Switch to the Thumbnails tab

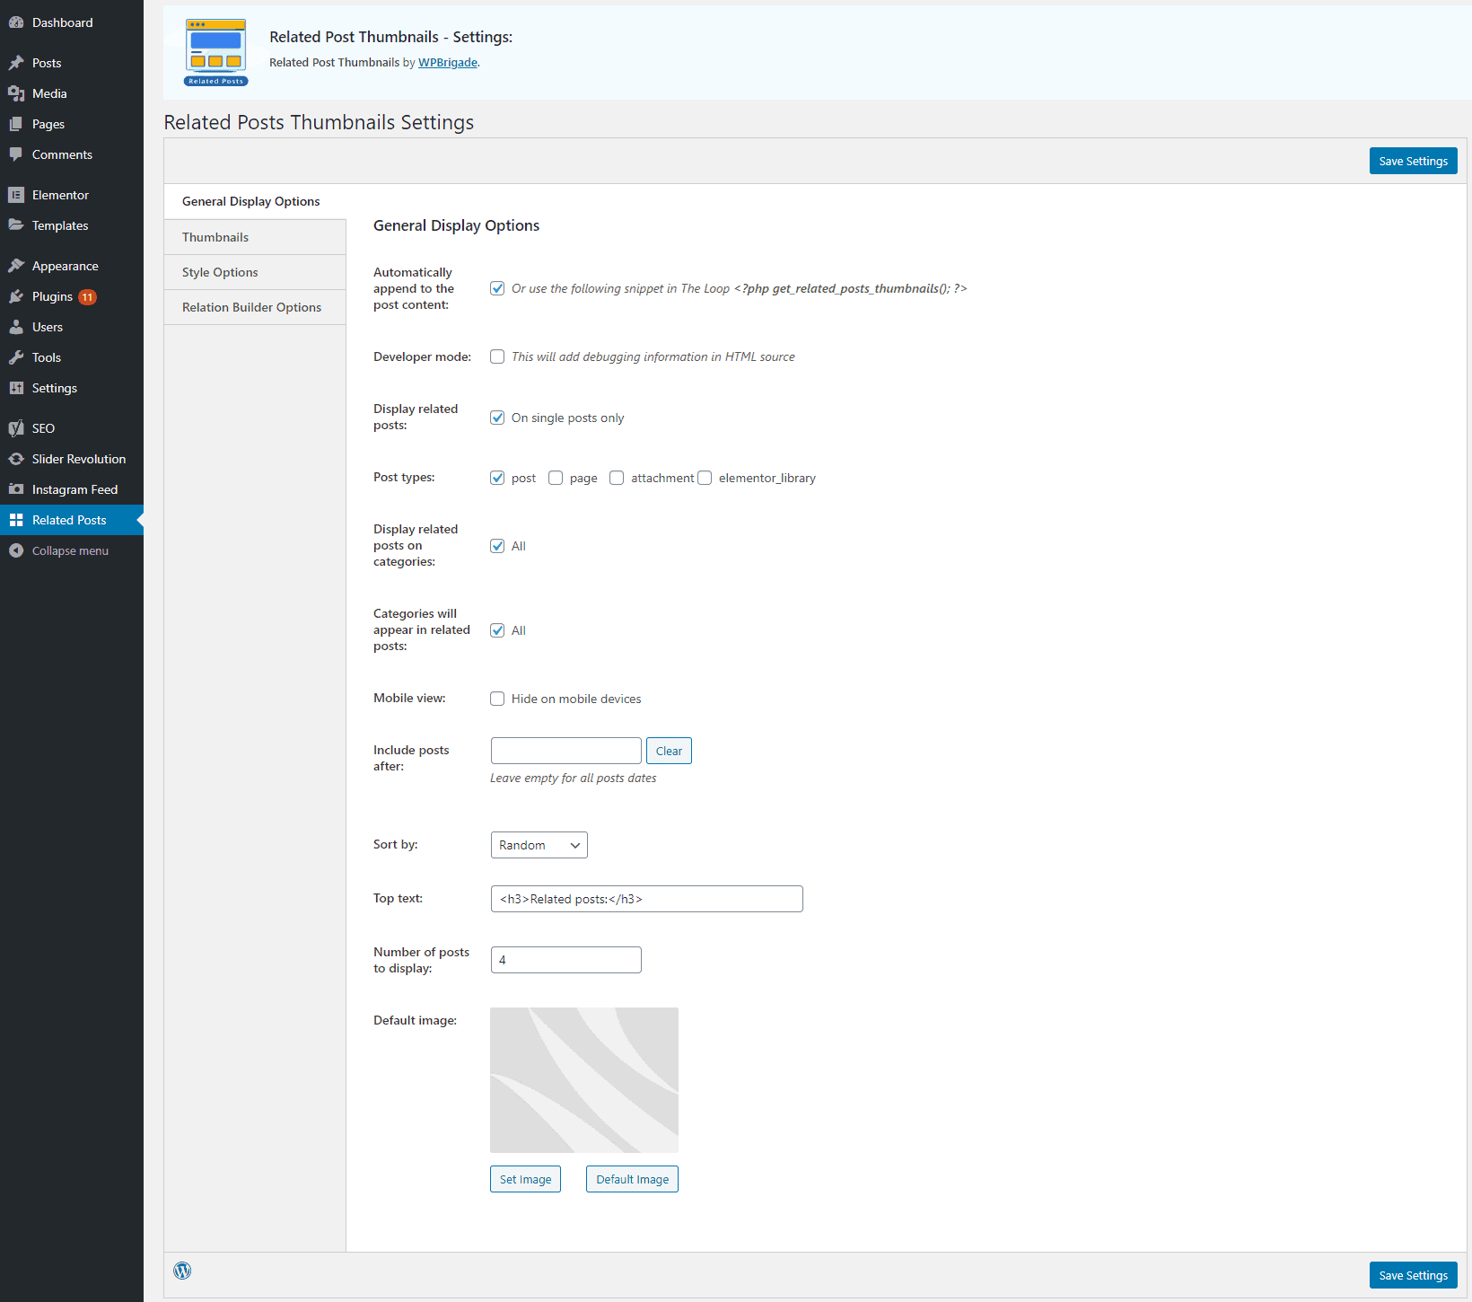coord(255,237)
